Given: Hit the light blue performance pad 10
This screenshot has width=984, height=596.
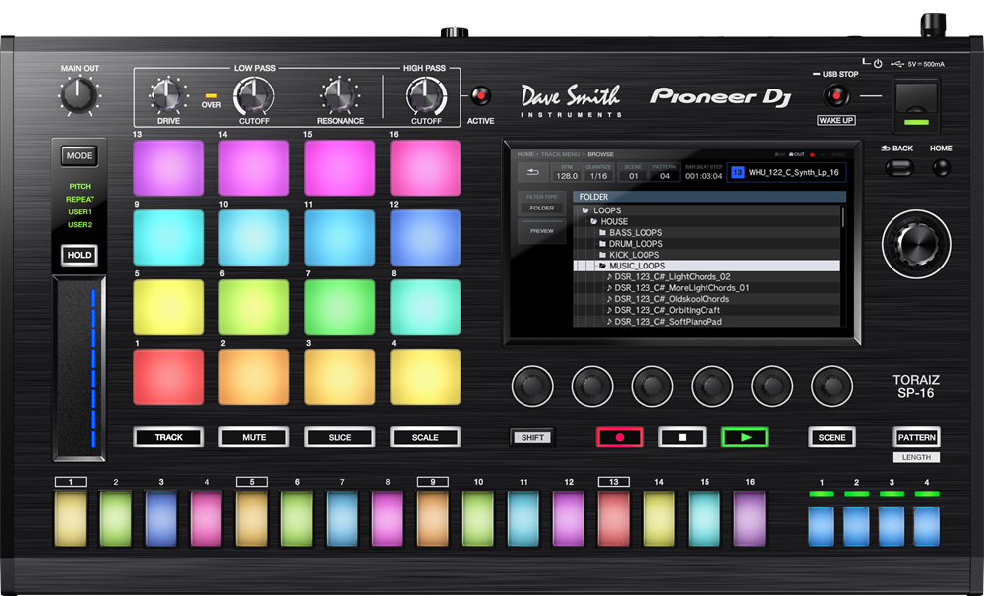Looking at the screenshot, I should 254,238.
